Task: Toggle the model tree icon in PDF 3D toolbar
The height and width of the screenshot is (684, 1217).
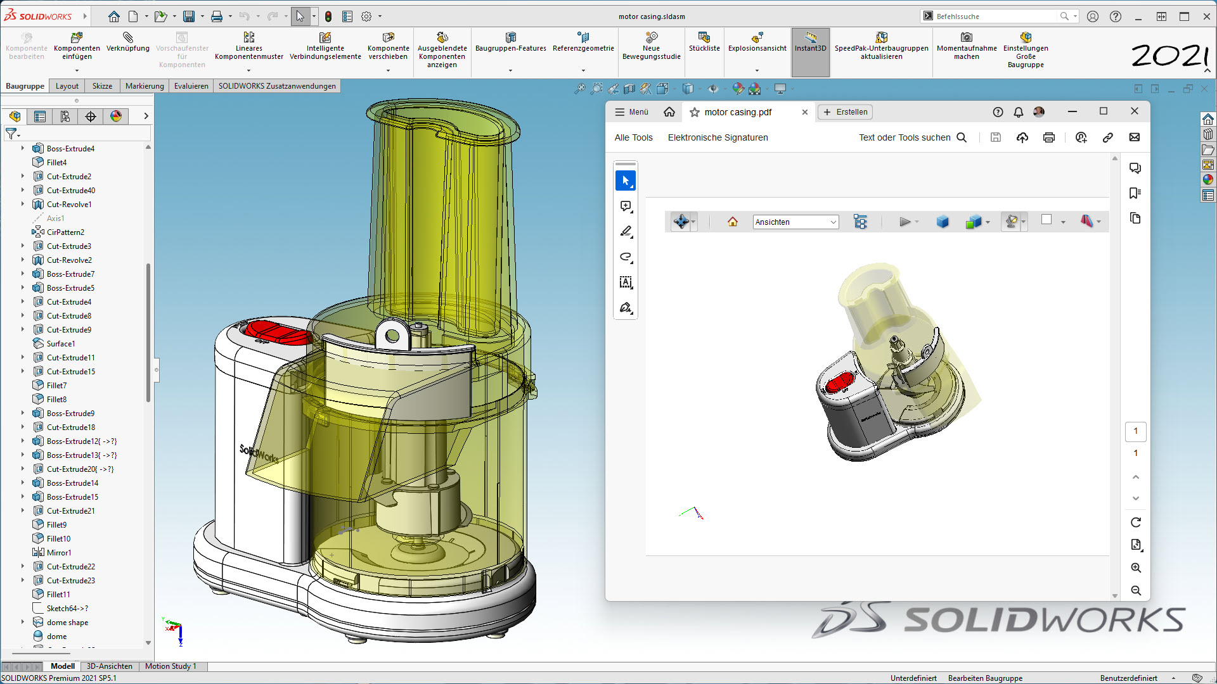Action: pos(860,222)
